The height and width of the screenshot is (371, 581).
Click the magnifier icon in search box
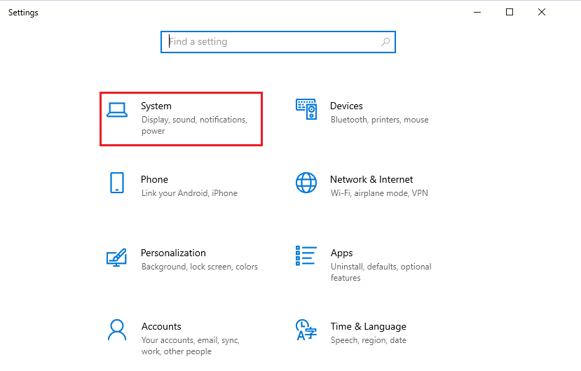pos(385,42)
